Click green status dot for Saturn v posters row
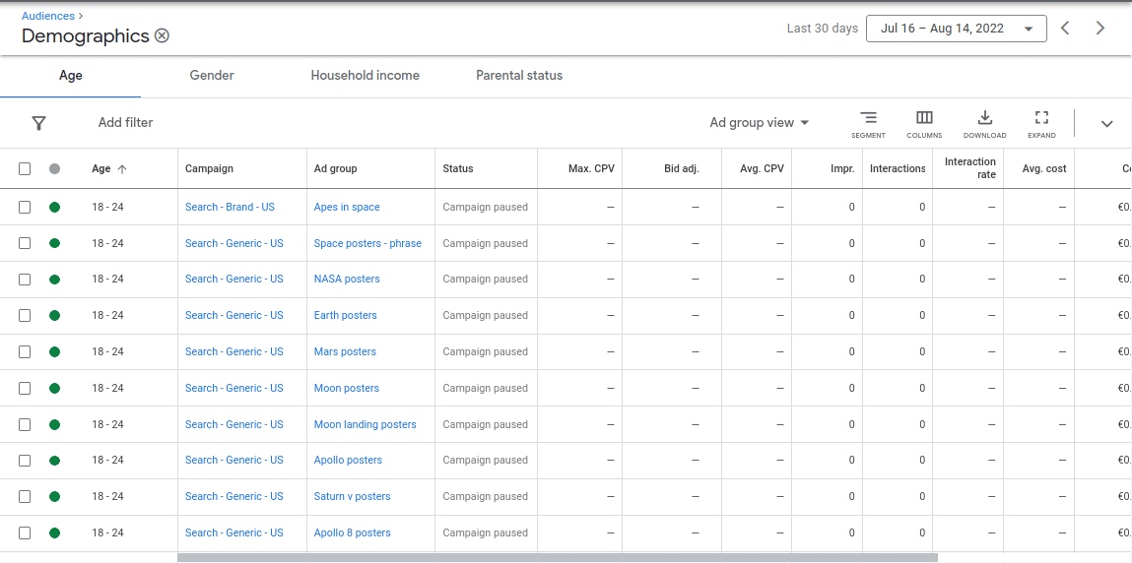The height and width of the screenshot is (563, 1132). point(55,496)
